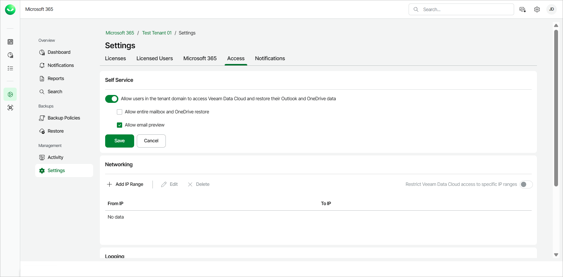Disable tenant user access to Veeam Data Cloud
Viewport: 563px width, 277px height.
point(112,99)
